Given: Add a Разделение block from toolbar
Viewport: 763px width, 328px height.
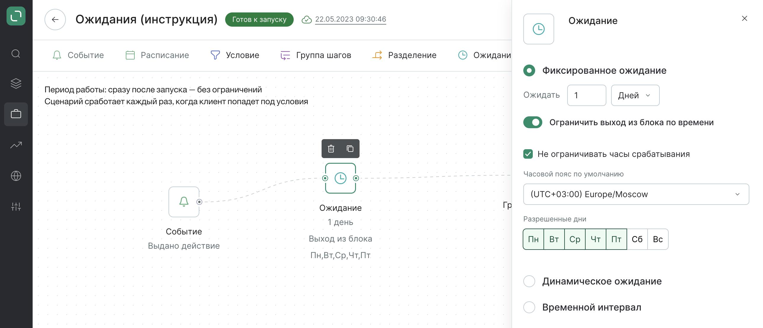Looking at the screenshot, I should [404, 55].
